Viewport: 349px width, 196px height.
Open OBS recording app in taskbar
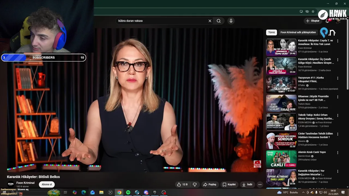(164, 192)
